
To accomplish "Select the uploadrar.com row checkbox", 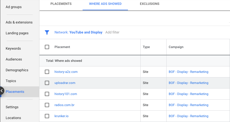I will pos(47,83).
